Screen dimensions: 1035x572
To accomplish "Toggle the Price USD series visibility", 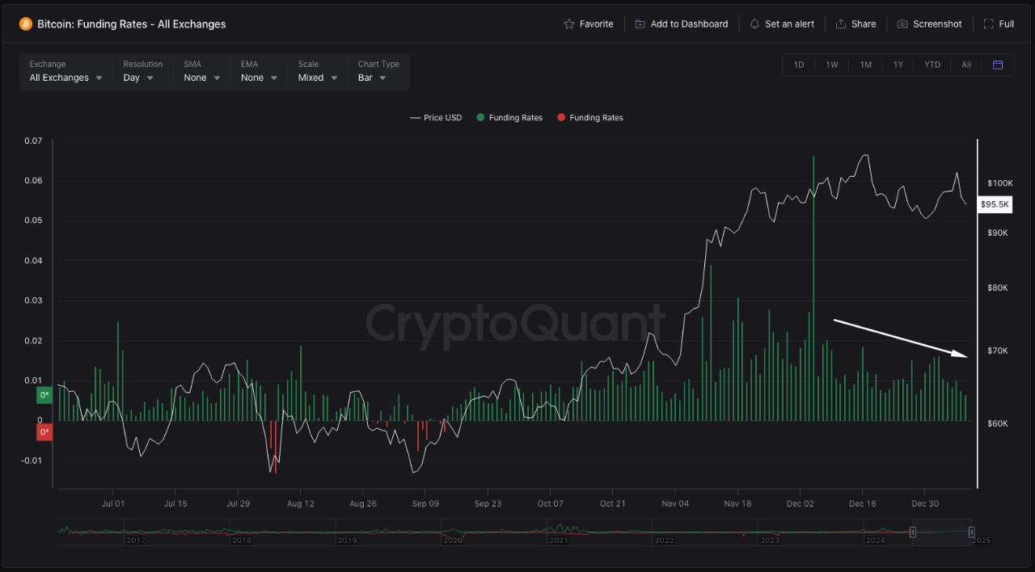I will coord(436,117).
